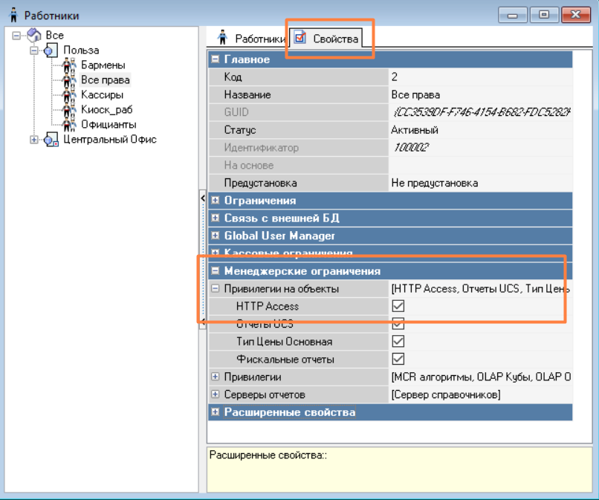The width and height of the screenshot is (599, 500).
Task: Click the Официанты role icon
Action: [x=69, y=125]
